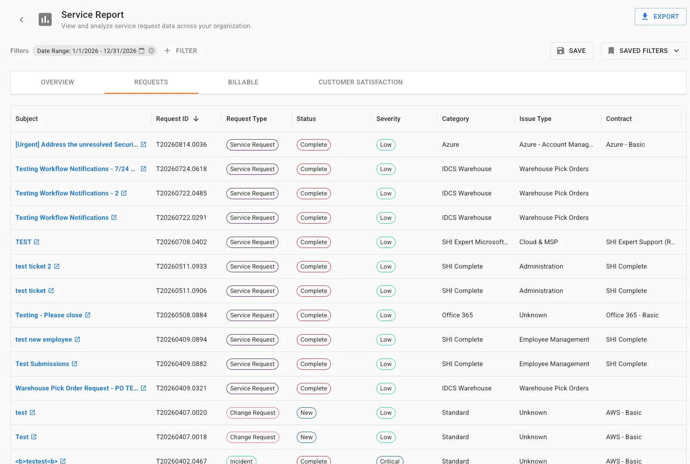Viewport: 690px width, 464px height.
Task: Open external link icon for Testing Workflow Notifications - 7/24
Action: pos(143,169)
